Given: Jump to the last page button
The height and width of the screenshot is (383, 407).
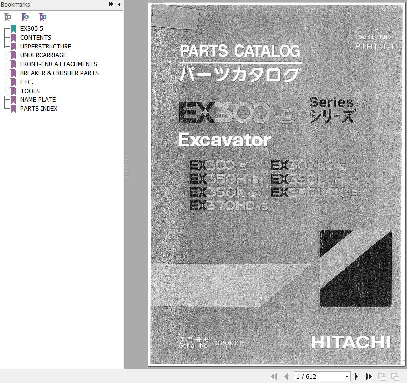Looking at the screenshot, I should [369, 376].
